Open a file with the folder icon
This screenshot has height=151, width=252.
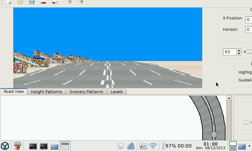pyautogui.click(x=20, y=2)
